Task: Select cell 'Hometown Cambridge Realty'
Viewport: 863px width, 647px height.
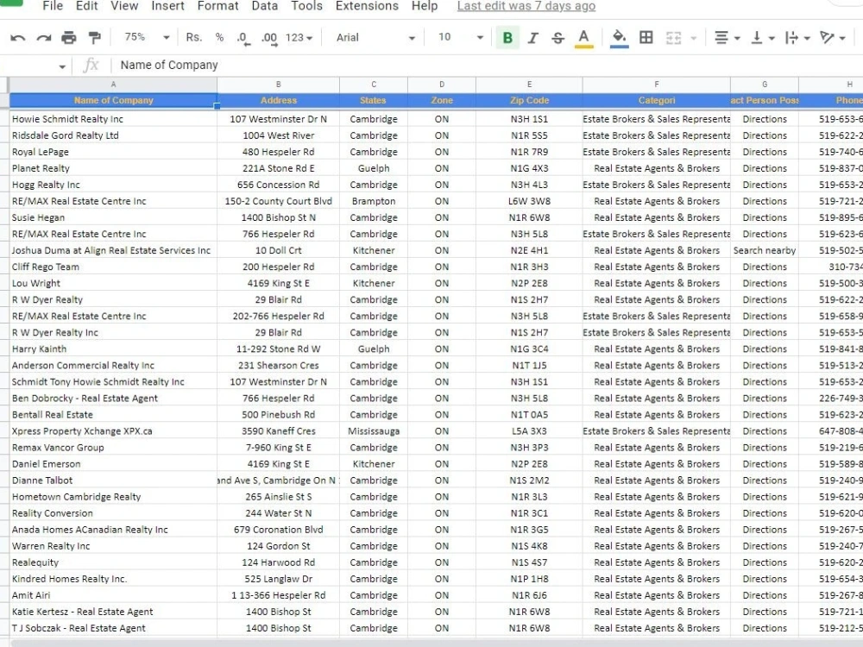Action: (113, 498)
